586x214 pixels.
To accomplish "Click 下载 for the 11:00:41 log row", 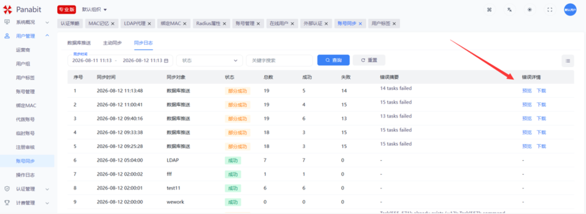I will pyautogui.click(x=541, y=105).
